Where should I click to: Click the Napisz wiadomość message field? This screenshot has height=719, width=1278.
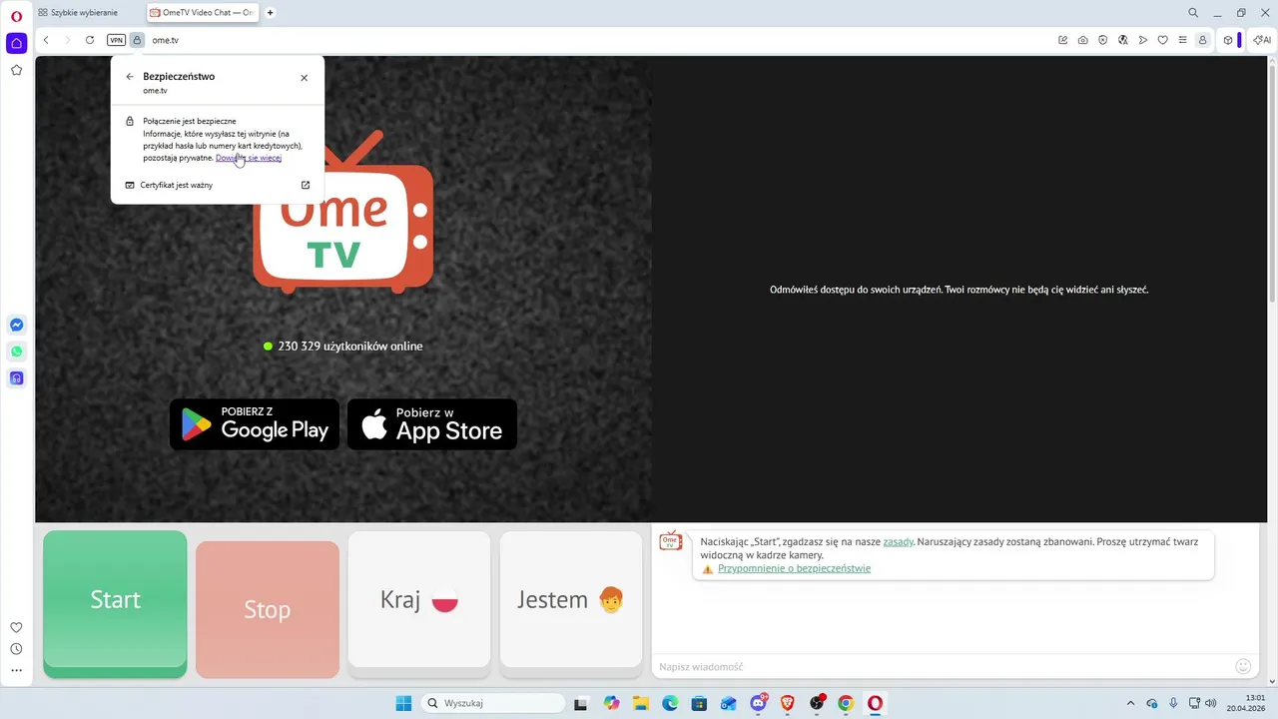pos(944,666)
